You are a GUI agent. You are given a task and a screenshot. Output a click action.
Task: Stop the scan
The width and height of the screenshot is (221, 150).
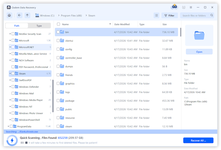coord(26,143)
